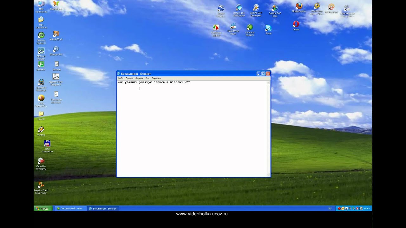Launch Alligator Flash Designer 7
Screen dimensions: 406x228
[x=56, y=79]
